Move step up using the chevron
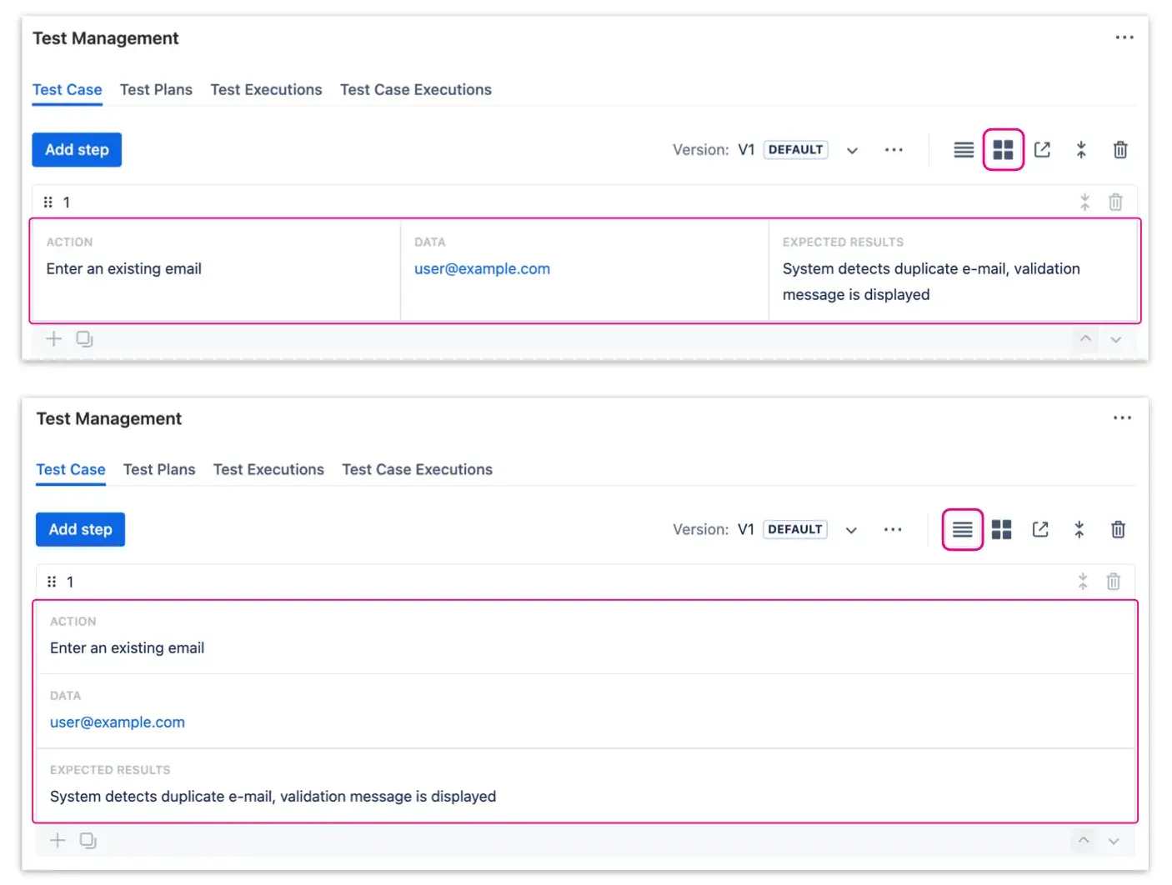This screenshot has height=885, width=1172. point(1085,339)
